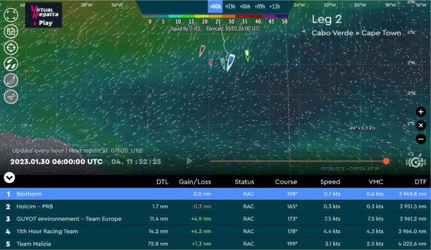
Task: Click the VMC column header
Action: pyautogui.click(x=376, y=182)
